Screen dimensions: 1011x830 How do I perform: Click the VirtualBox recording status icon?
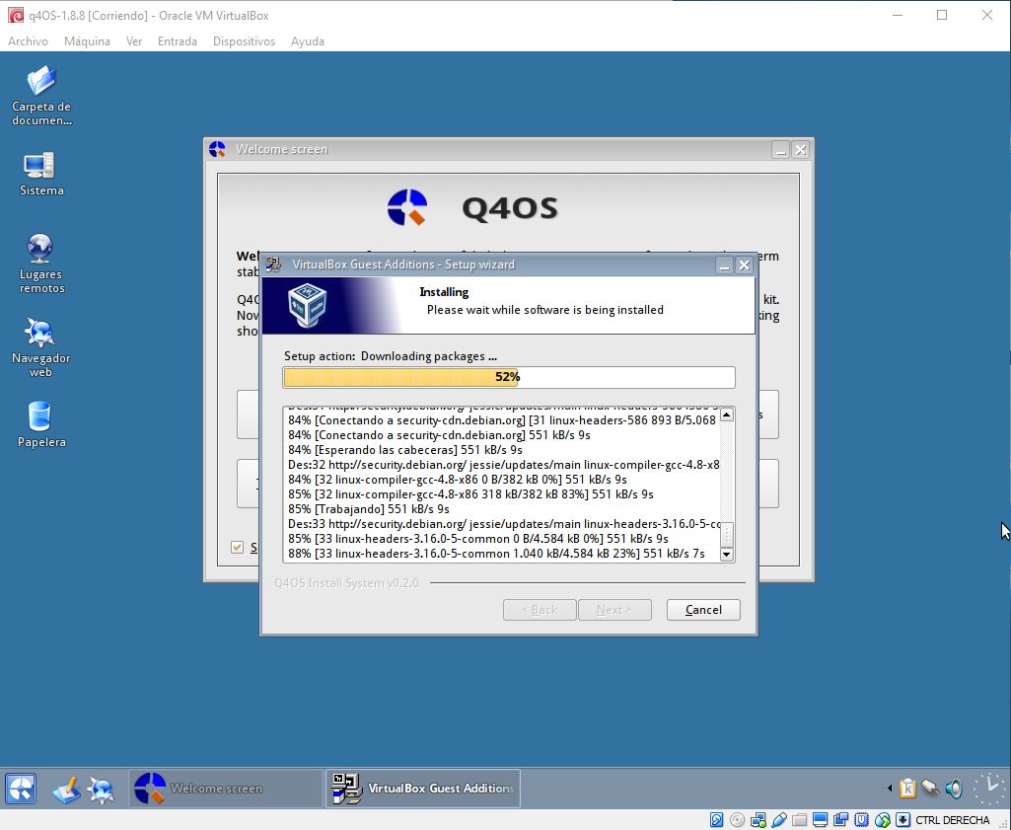click(840, 820)
